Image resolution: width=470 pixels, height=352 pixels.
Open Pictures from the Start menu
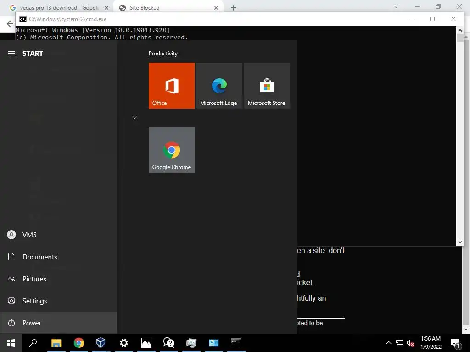coord(58,279)
